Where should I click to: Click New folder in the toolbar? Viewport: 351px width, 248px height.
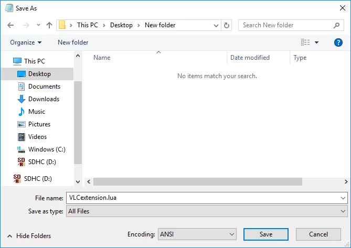pyautogui.click(x=73, y=42)
